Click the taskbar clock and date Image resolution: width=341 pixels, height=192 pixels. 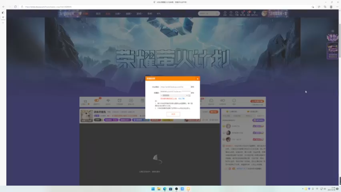332,189
